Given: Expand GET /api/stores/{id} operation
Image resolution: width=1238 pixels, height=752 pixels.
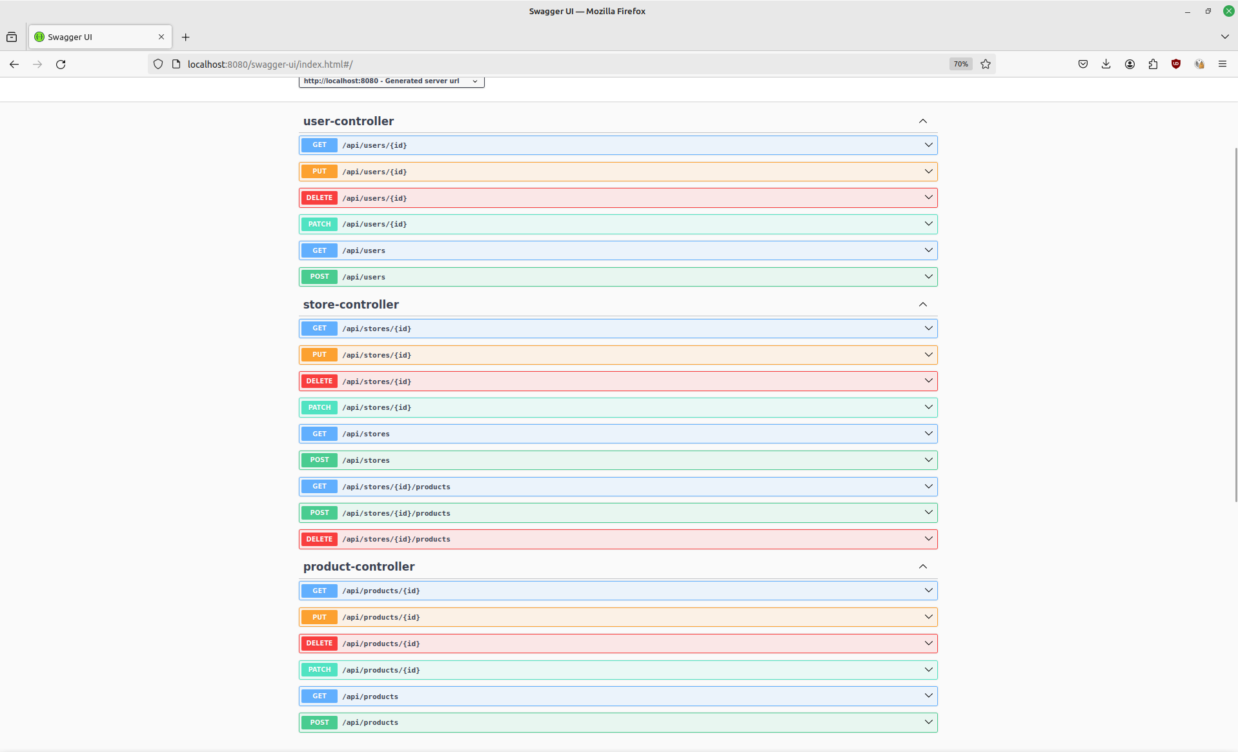Looking at the screenshot, I should [618, 329].
